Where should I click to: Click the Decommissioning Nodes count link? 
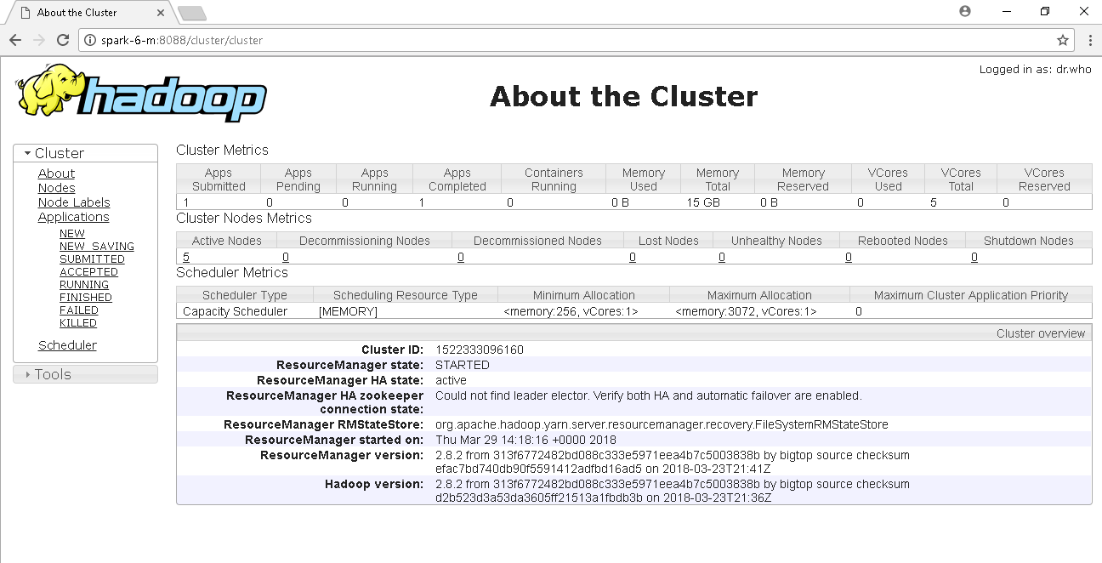[286, 257]
